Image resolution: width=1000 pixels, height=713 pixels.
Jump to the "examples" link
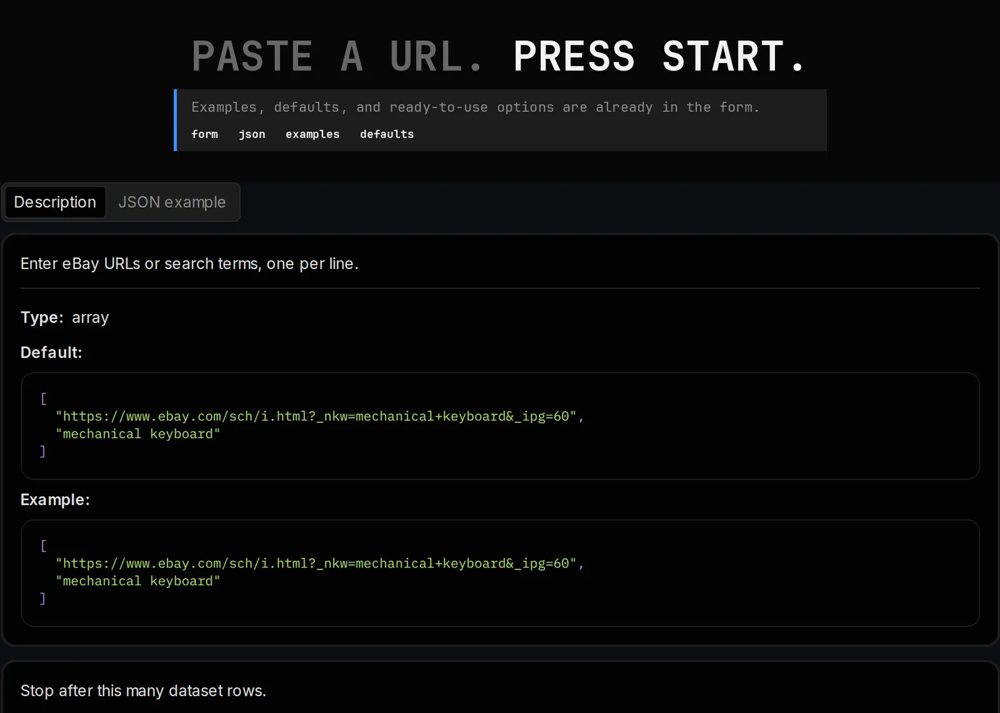(x=312, y=134)
